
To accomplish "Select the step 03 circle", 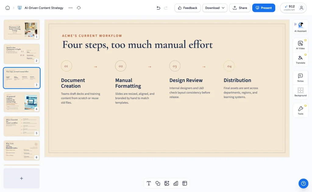I will pyautogui.click(x=175, y=66).
